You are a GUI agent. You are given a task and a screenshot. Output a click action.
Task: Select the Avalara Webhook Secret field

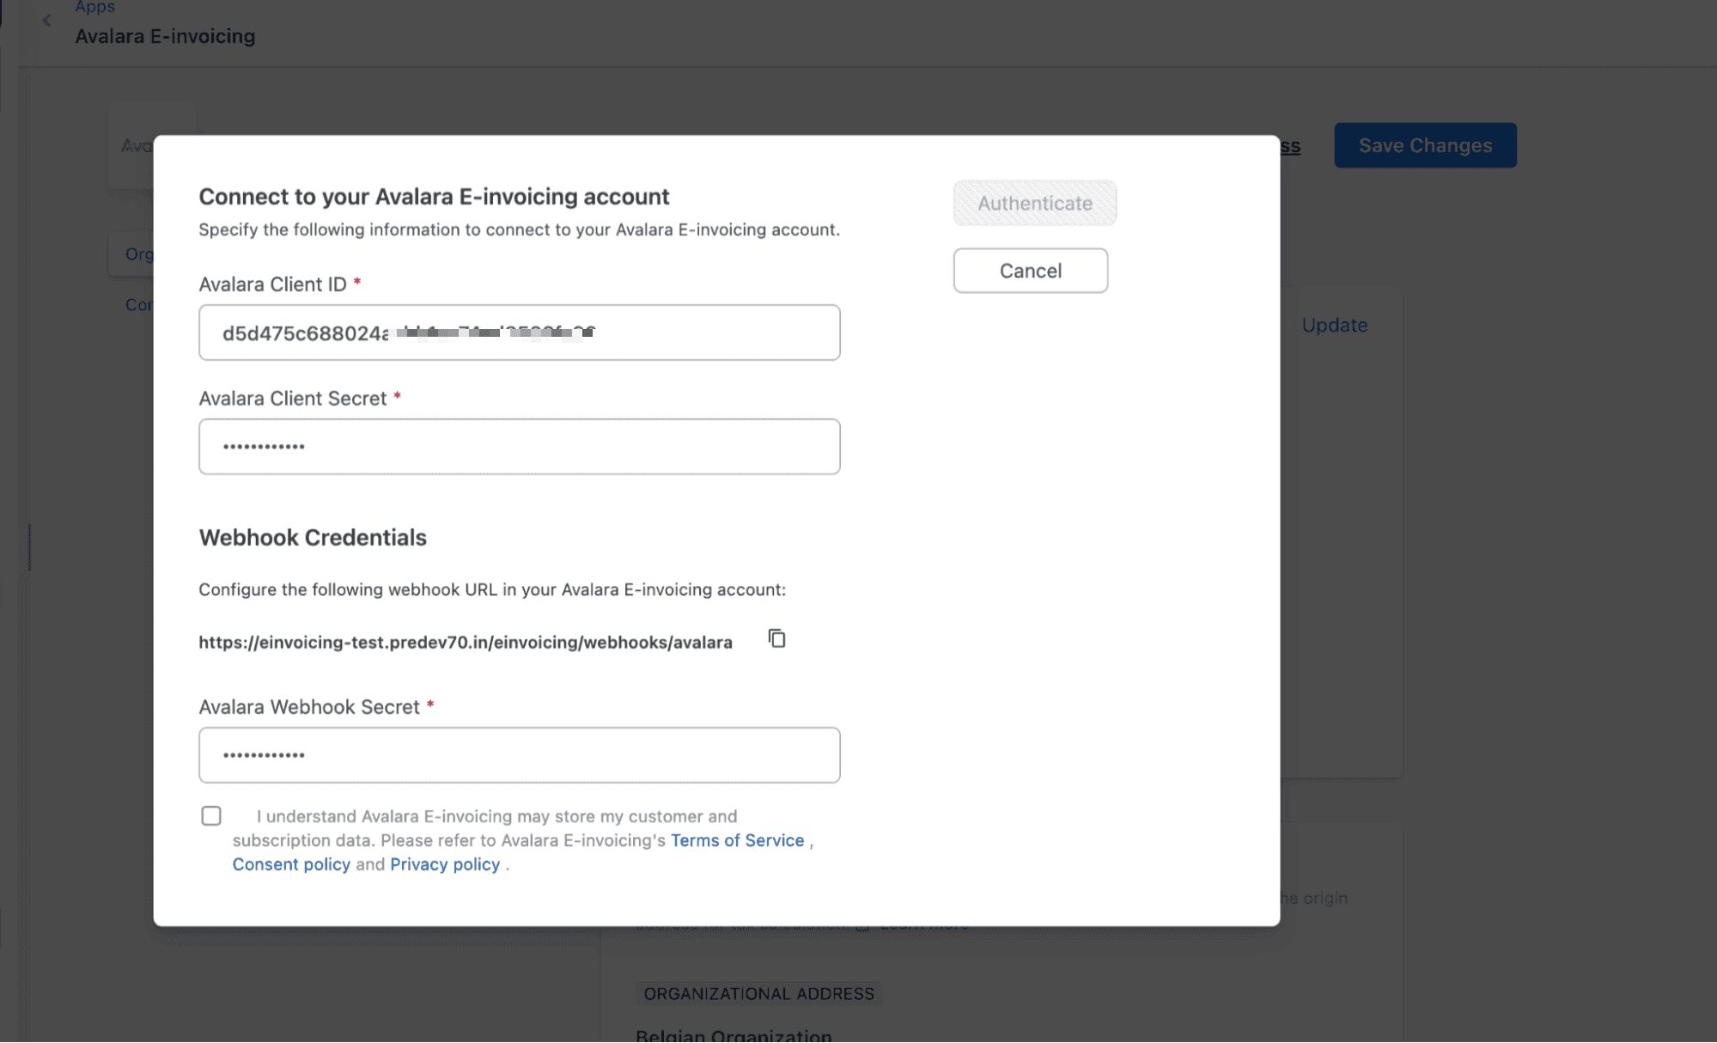519,755
